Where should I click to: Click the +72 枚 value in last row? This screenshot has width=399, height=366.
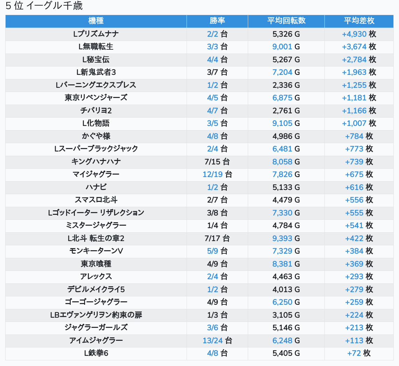coord(359,353)
